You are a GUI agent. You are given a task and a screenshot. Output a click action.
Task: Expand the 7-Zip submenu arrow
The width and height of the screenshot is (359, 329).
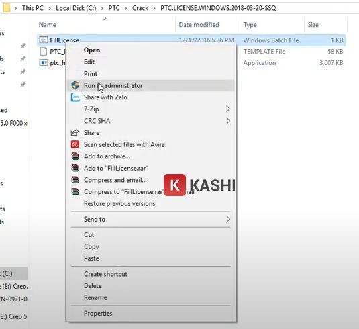pyautogui.click(x=227, y=109)
